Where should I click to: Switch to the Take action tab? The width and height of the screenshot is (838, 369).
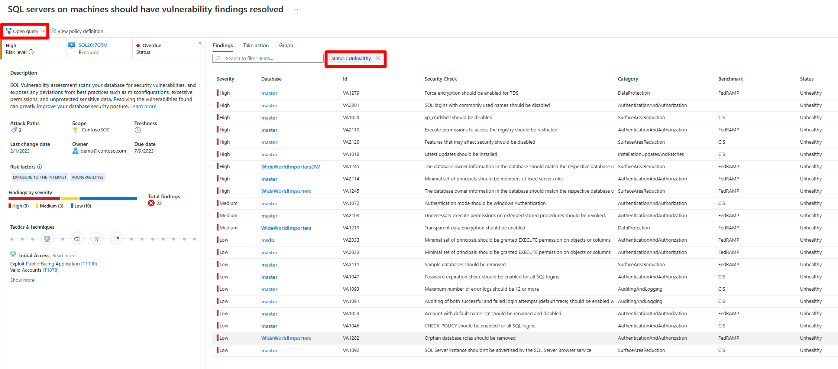256,45
